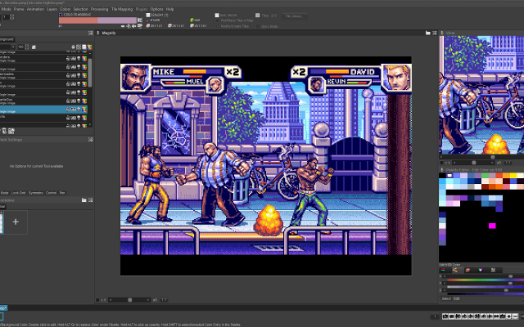Click the colorful icon in layer panel header
This screenshot has height=327, width=524.
point(89,47)
